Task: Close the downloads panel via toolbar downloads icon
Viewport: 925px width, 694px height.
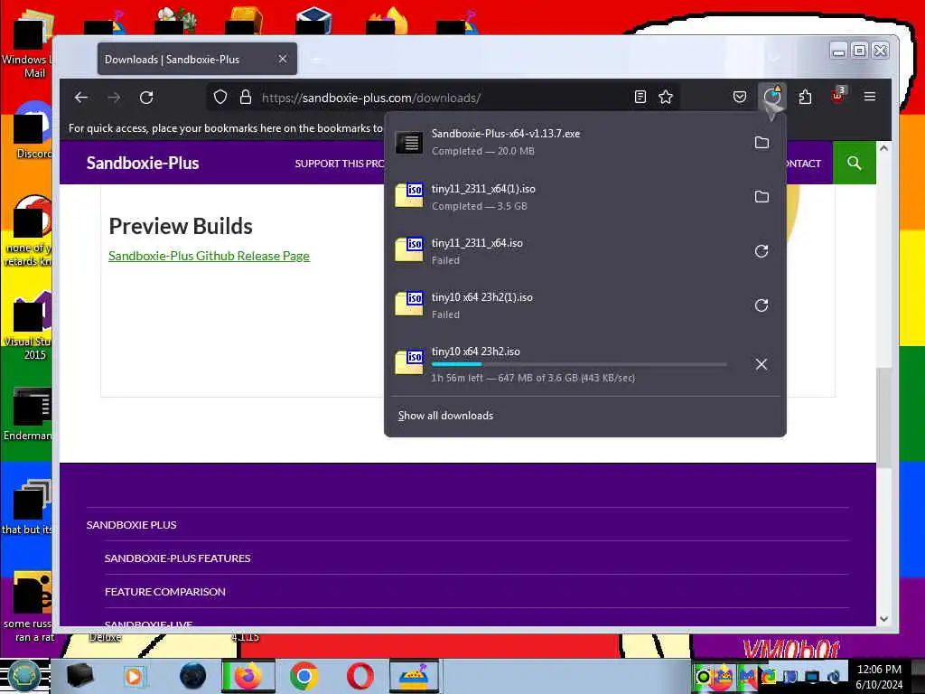Action: tap(772, 96)
